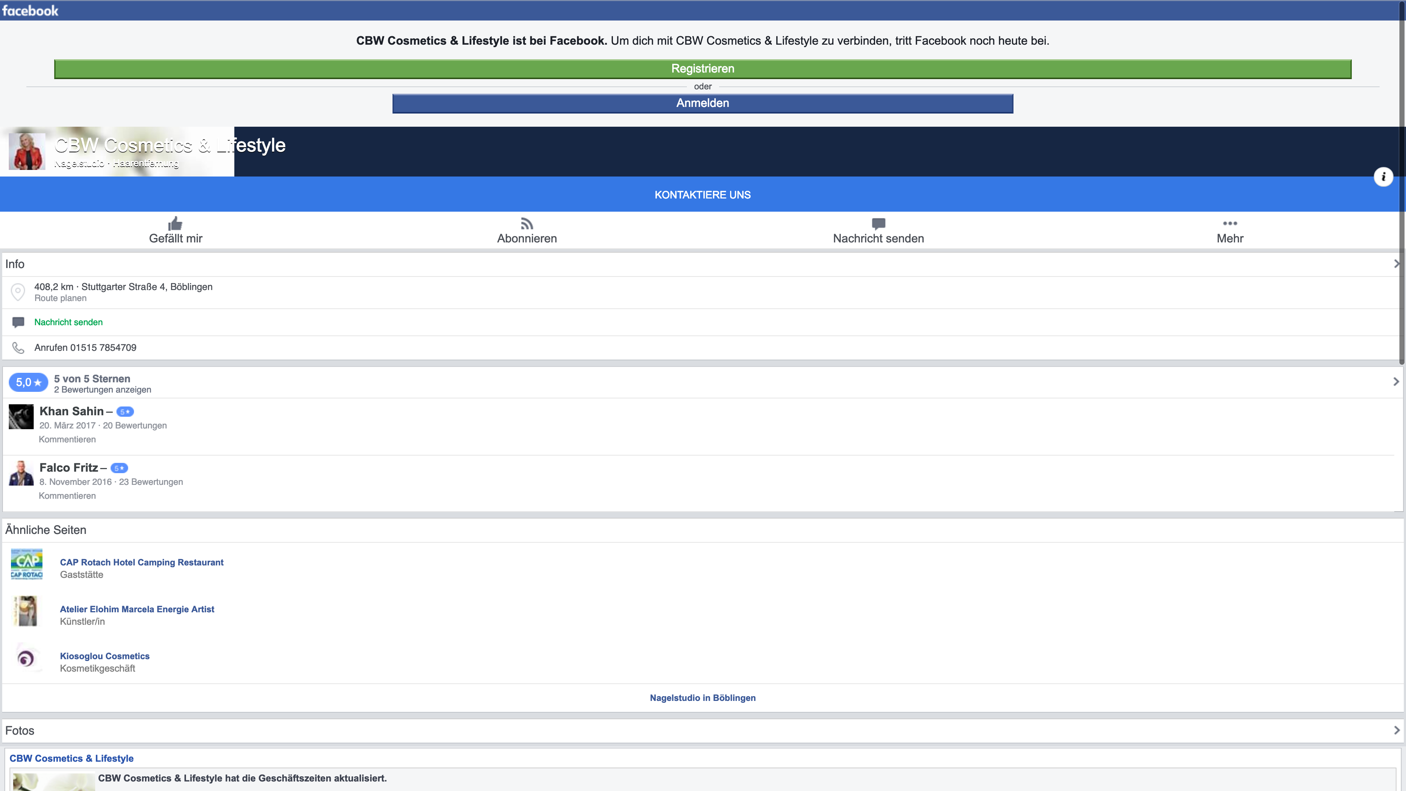Image resolution: width=1406 pixels, height=791 pixels.
Task: Open Atelier Elohim Marcela Energie Artist
Action: 137,609
